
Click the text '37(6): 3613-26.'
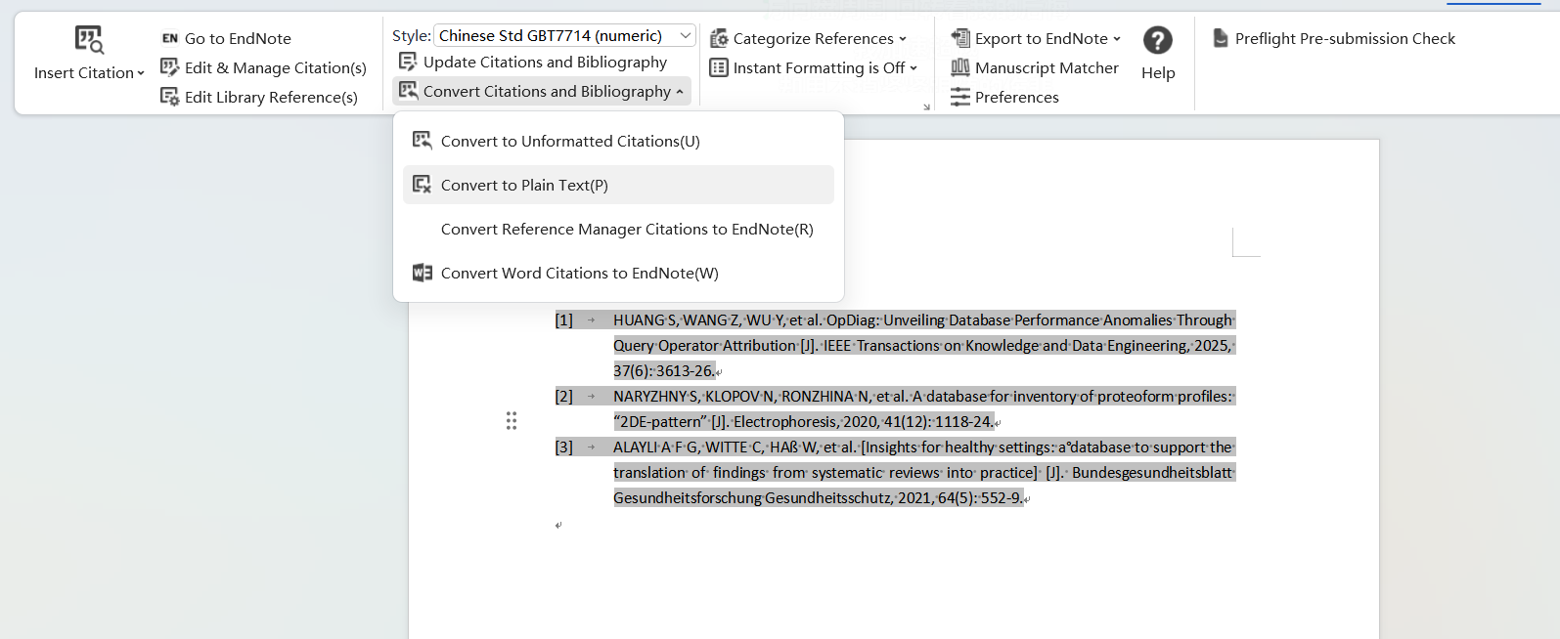pyautogui.click(x=664, y=371)
